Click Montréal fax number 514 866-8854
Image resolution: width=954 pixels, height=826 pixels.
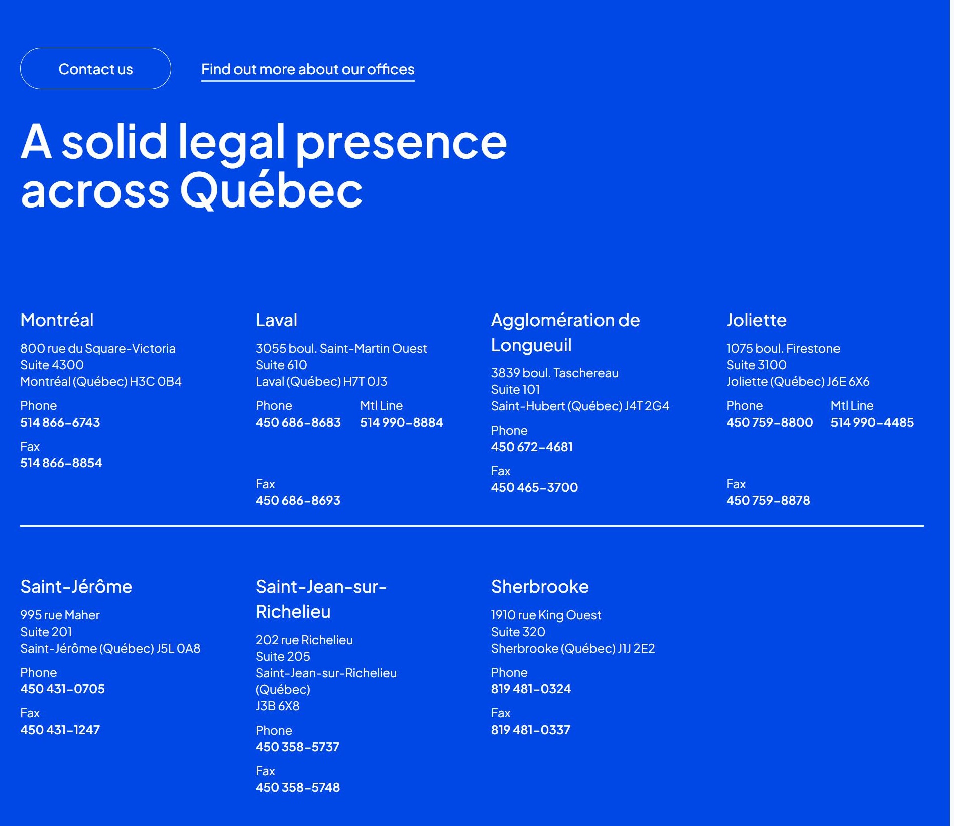tap(61, 463)
